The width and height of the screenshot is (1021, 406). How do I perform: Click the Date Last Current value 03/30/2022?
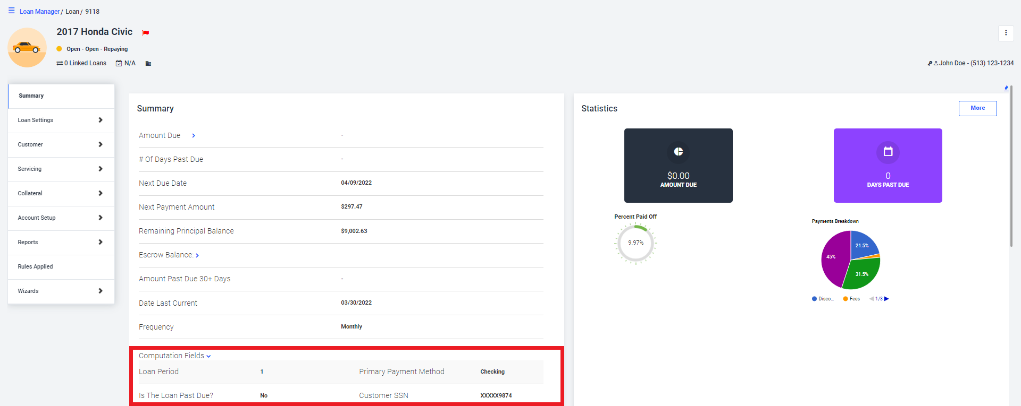tap(356, 303)
